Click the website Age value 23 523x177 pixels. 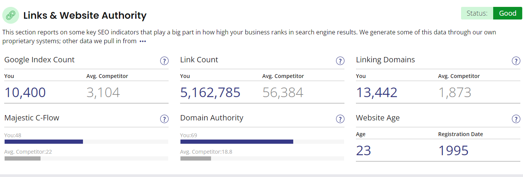363,151
